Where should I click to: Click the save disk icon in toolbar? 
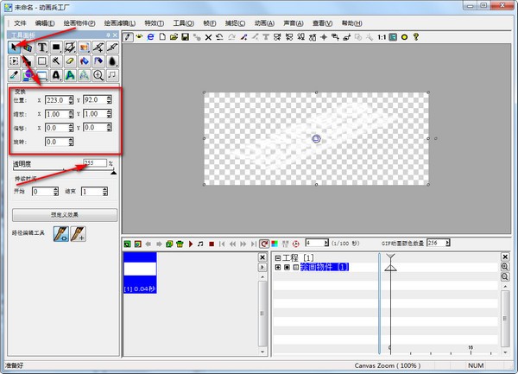pos(185,38)
